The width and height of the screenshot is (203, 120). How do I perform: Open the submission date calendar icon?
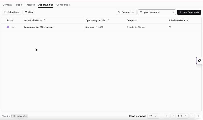click(x=170, y=27)
